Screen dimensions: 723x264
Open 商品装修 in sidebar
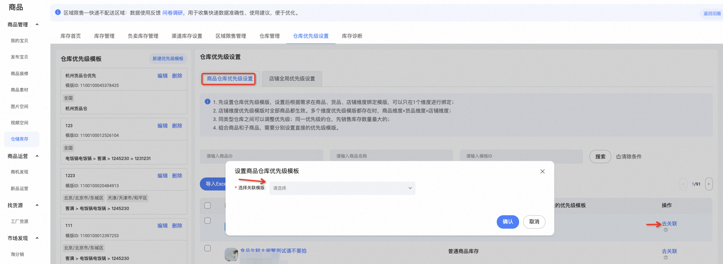(x=19, y=74)
